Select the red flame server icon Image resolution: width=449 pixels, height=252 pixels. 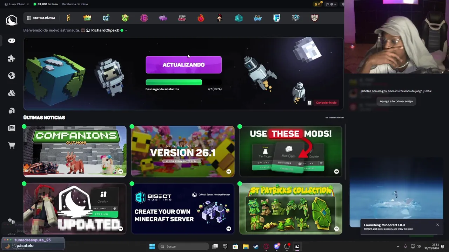coord(201,18)
